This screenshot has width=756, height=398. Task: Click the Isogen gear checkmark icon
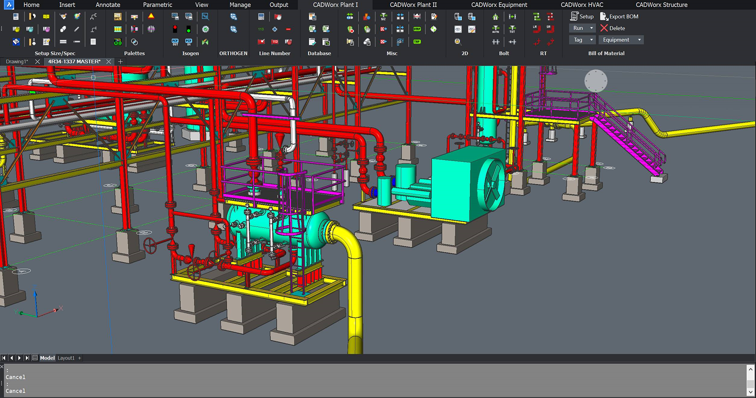205,29
